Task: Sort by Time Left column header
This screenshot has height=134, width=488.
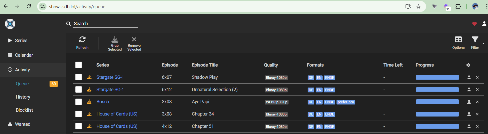Action: click(393, 65)
